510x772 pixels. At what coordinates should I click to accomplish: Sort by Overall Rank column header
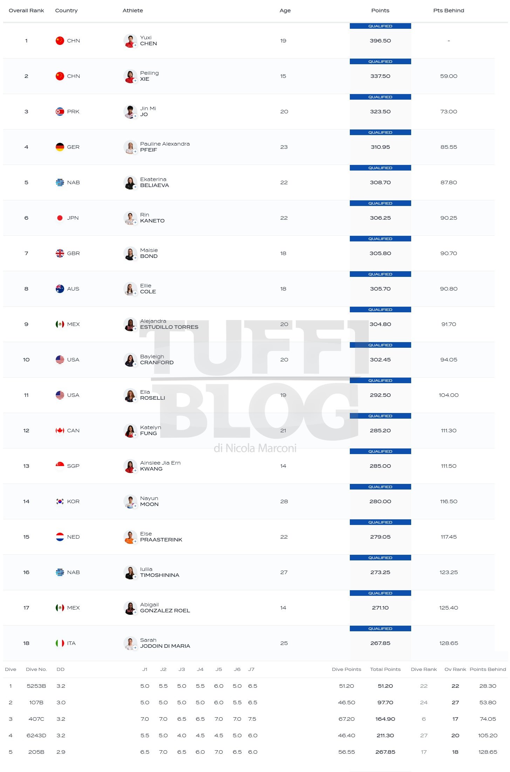click(x=26, y=11)
